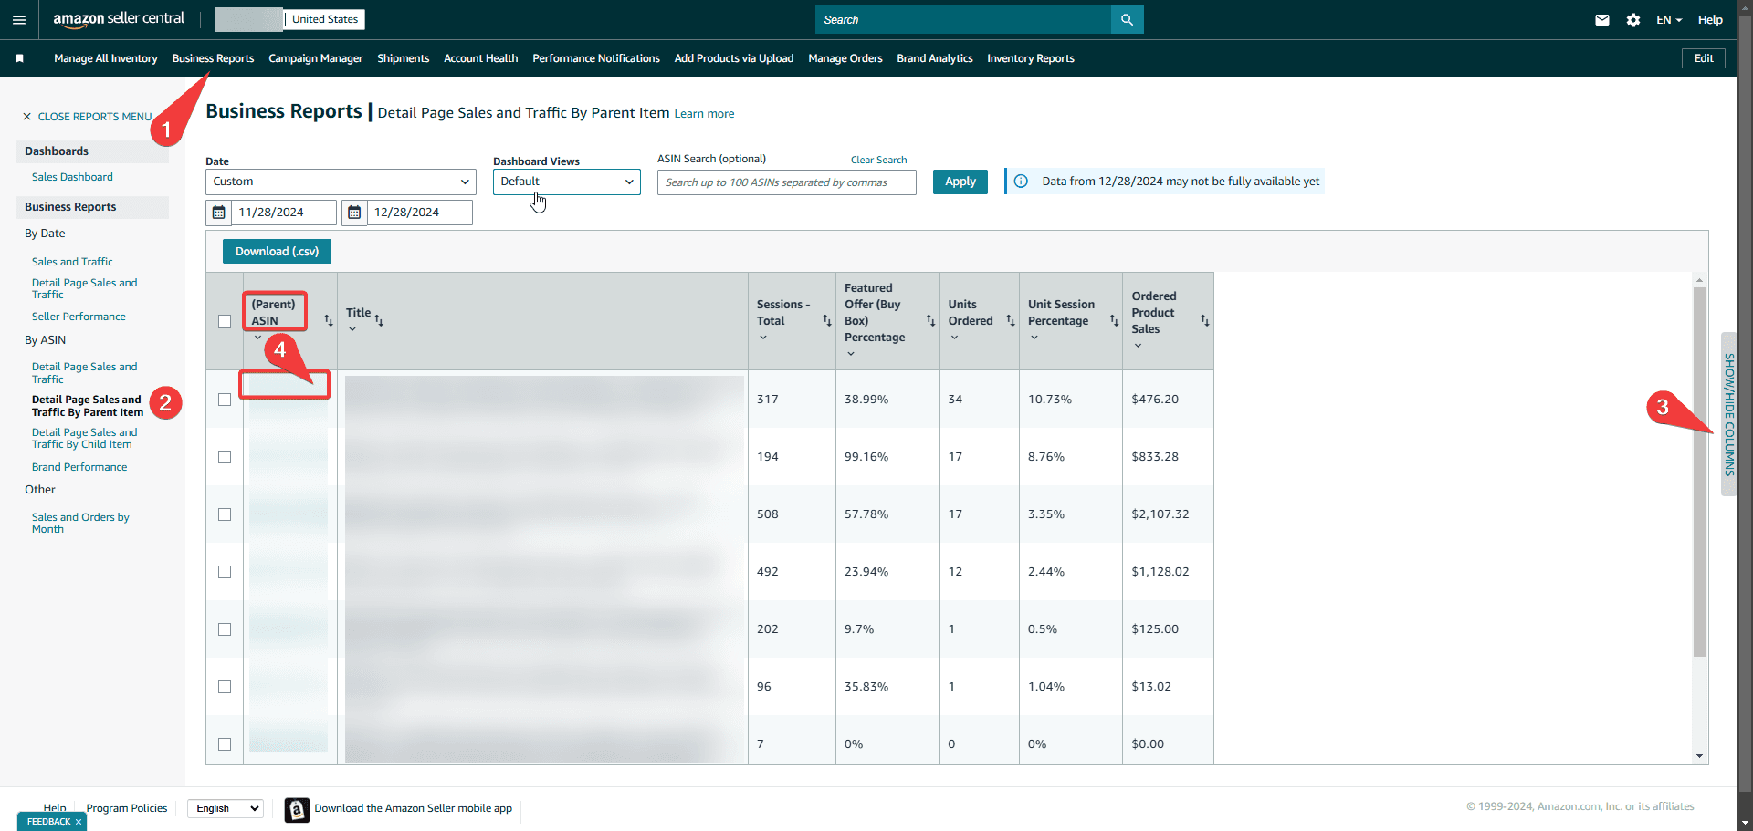Viewport: 1753px width, 831px height.
Task: Check the row with 317 sessions
Action: coord(225,400)
